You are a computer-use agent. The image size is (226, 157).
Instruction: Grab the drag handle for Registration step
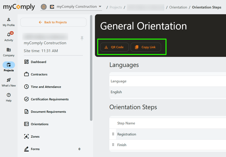(113, 134)
